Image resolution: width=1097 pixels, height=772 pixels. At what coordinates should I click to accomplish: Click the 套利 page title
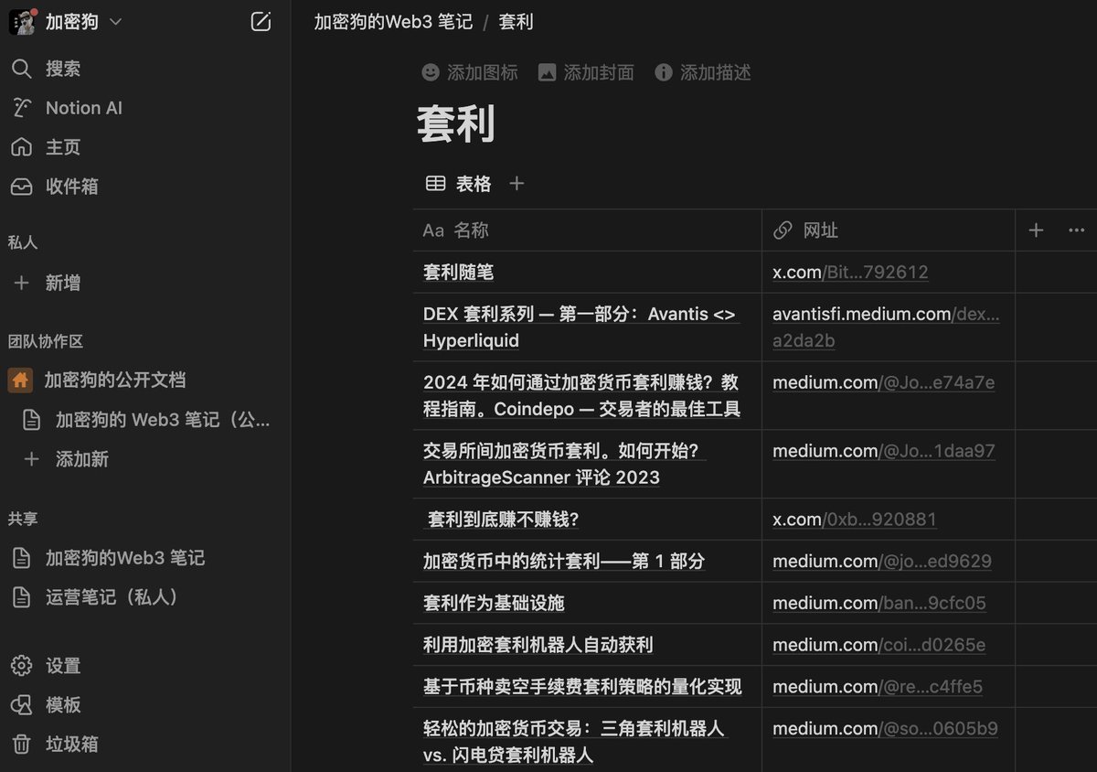tap(456, 123)
